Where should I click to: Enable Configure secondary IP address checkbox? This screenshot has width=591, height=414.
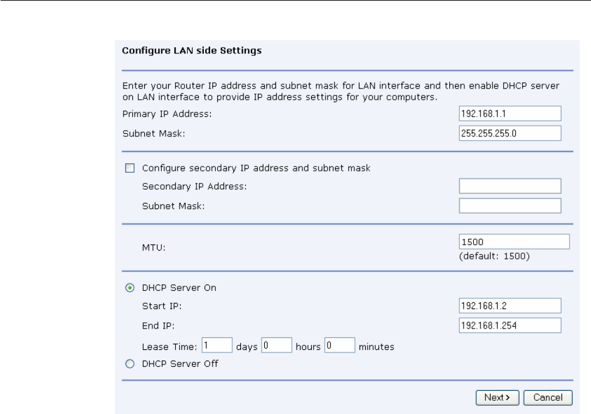pyautogui.click(x=130, y=168)
